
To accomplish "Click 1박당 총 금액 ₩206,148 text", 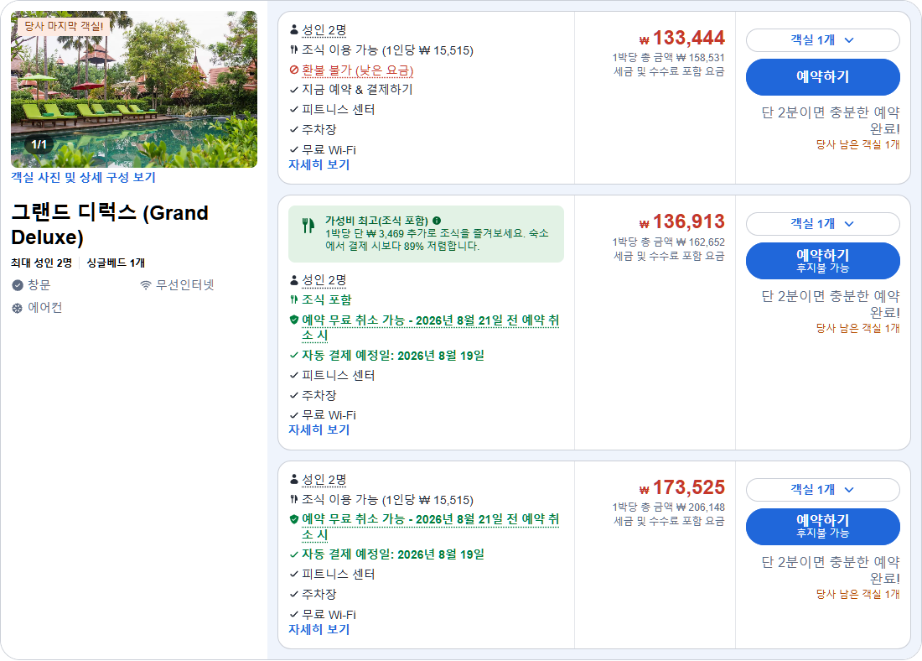I will tap(669, 507).
